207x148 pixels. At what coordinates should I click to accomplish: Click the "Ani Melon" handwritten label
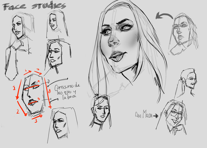pyautogui.click(x=144, y=114)
